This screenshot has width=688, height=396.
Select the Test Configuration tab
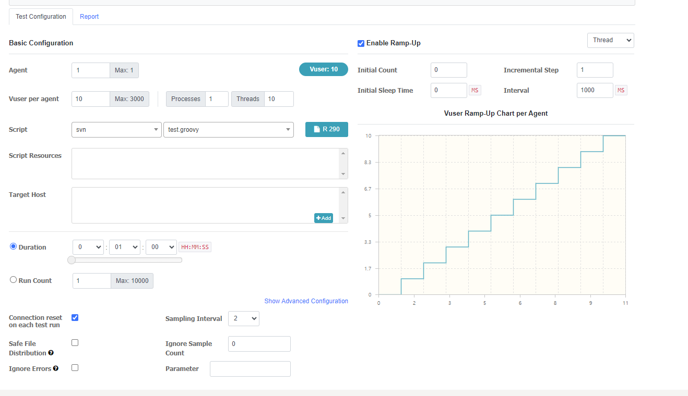point(41,17)
